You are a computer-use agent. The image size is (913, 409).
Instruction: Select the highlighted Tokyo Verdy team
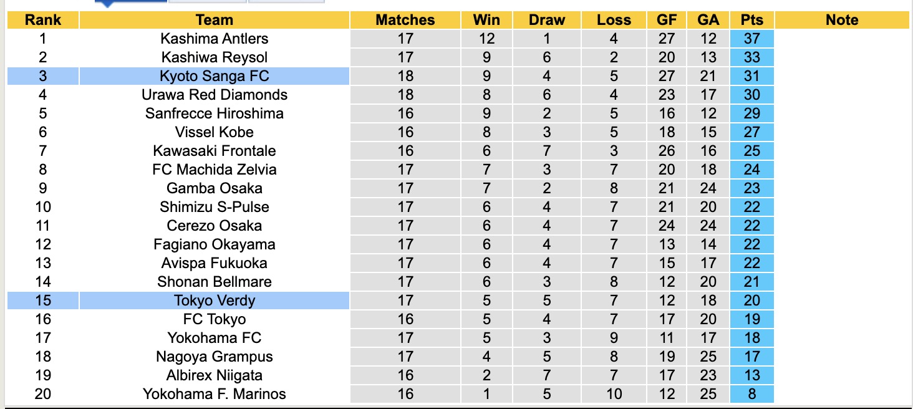click(214, 301)
